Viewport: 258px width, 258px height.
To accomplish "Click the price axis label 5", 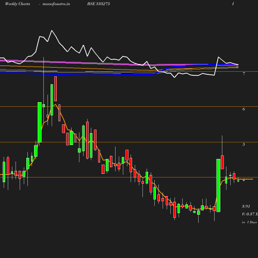I will click(x=244, y=144).
